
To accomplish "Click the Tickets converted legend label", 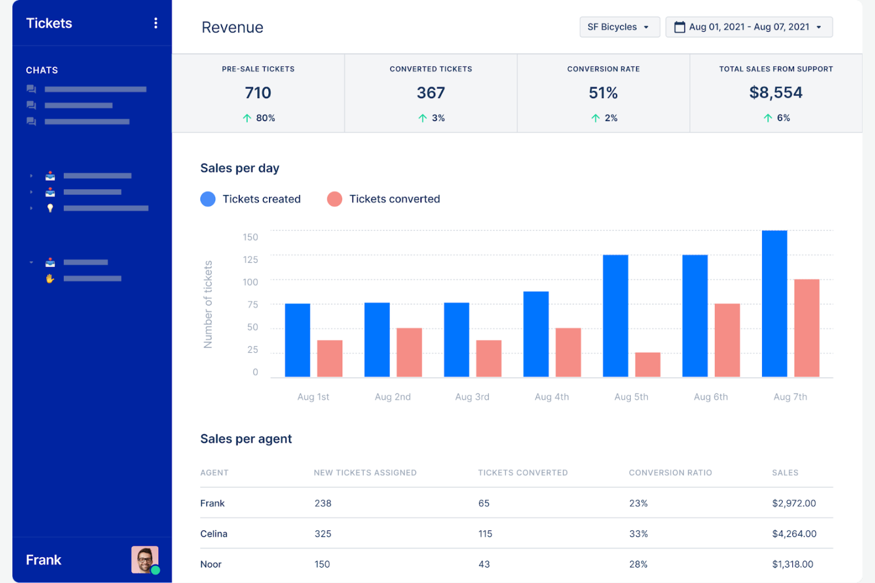I will [x=394, y=199].
